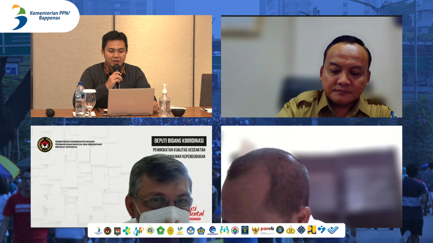Image resolution: width=433 pixels, height=243 pixels.
Task: Click the Deputi Bidang Koordinasi black banner
Action: (179, 141)
